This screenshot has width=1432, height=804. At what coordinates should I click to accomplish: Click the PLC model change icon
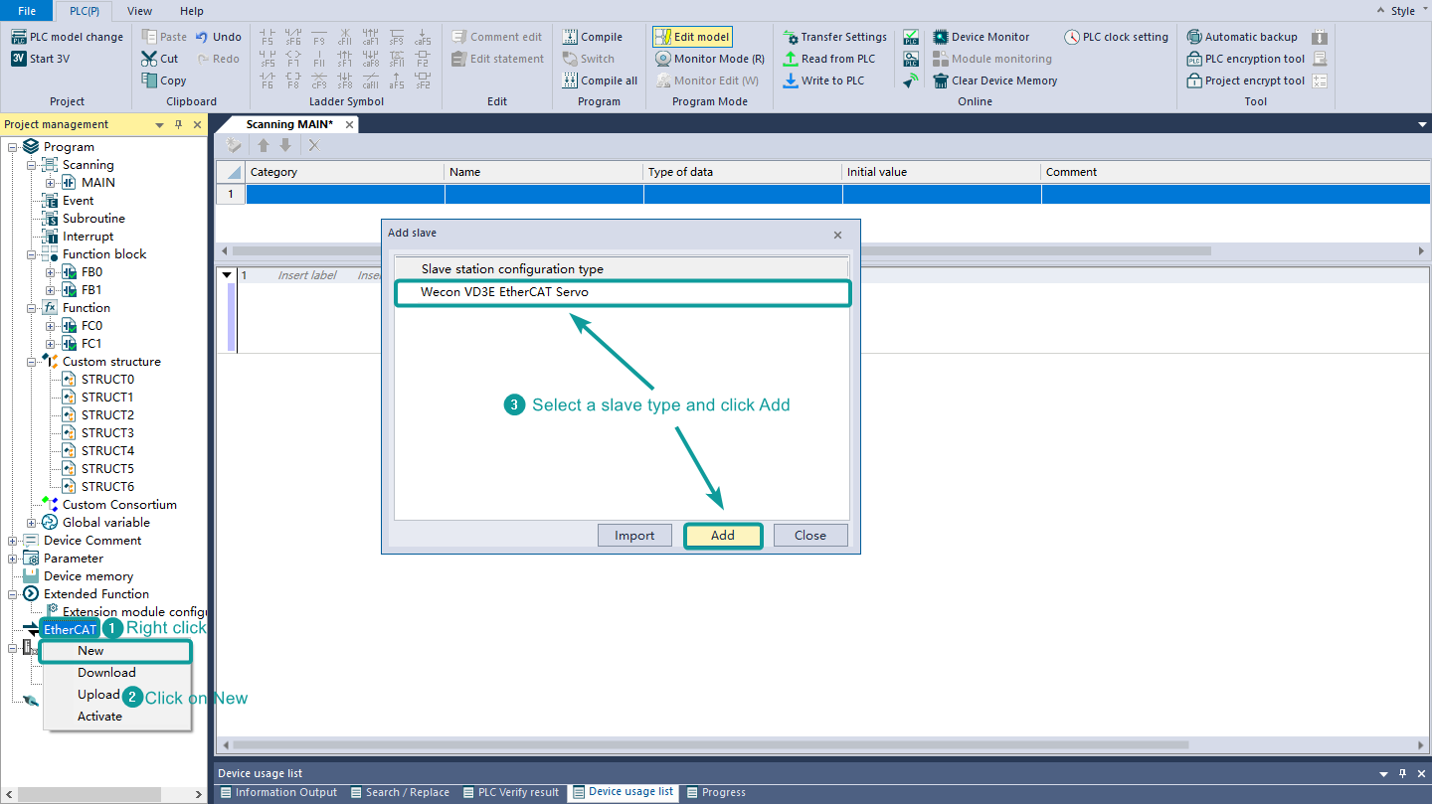coord(19,37)
